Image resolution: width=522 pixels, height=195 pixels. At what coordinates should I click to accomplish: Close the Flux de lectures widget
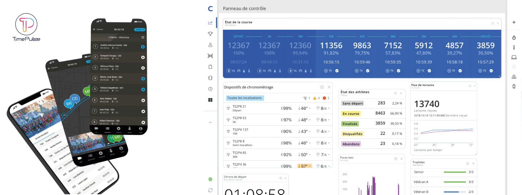(475, 86)
